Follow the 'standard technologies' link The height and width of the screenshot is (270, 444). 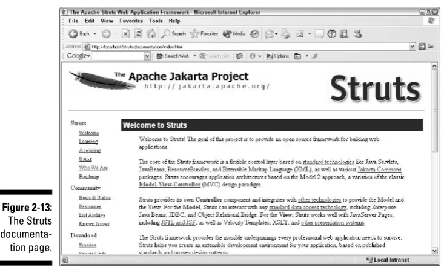point(328,162)
